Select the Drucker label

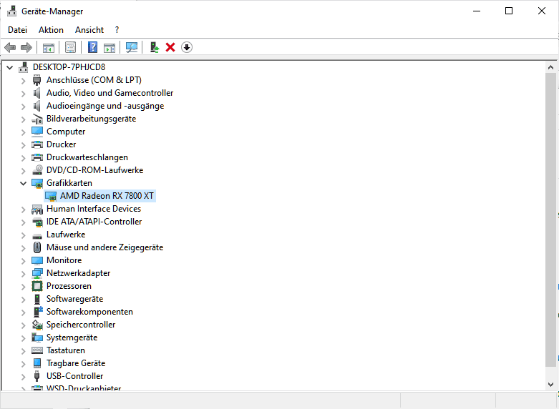click(x=62, y=144)
